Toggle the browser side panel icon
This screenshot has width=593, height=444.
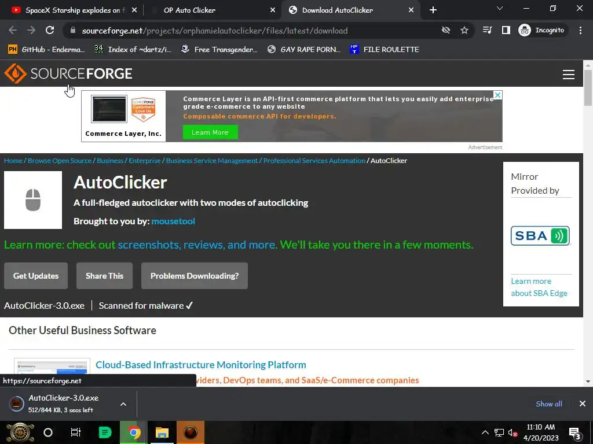tap(506, 30)
